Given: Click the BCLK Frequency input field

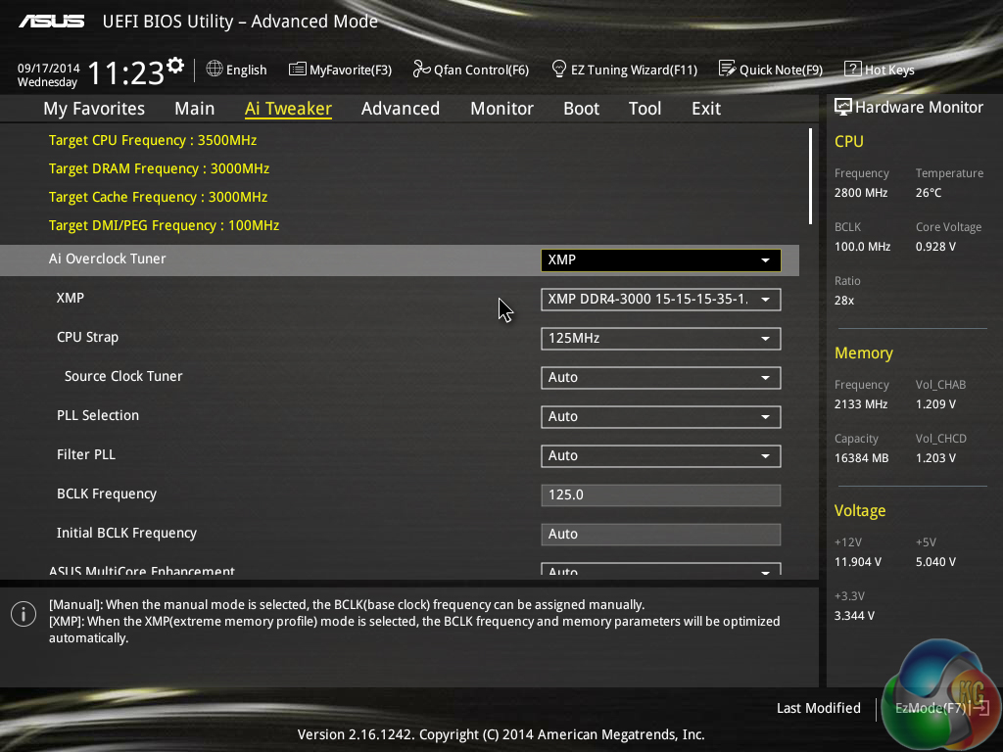Looking at the screenshot, I should coord(660,495).
